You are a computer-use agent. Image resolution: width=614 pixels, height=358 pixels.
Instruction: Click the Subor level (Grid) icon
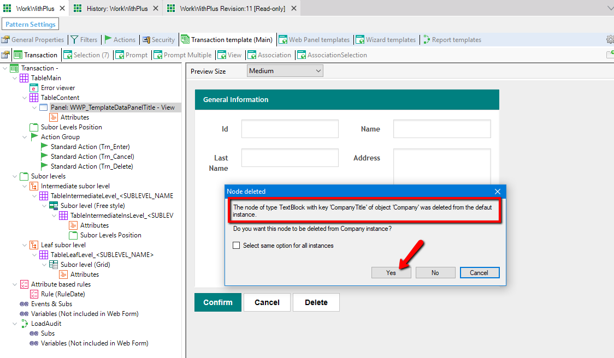[x=54, y=265]
